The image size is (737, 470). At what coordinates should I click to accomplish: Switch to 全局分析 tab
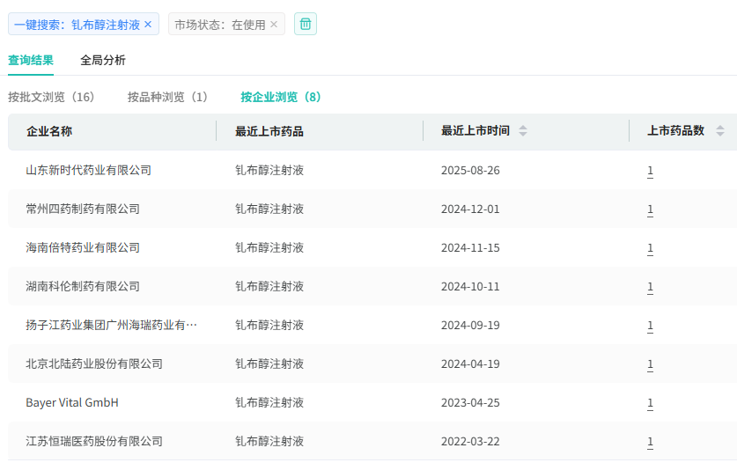click(103, 60)
